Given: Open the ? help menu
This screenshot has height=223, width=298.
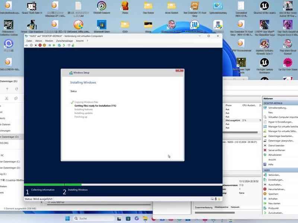Looking at the screenshot, I should [x=87, y=41].
